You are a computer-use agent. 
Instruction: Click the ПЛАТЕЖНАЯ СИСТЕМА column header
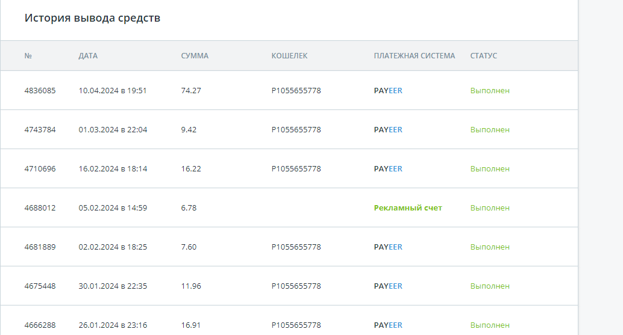click(415, 56)
